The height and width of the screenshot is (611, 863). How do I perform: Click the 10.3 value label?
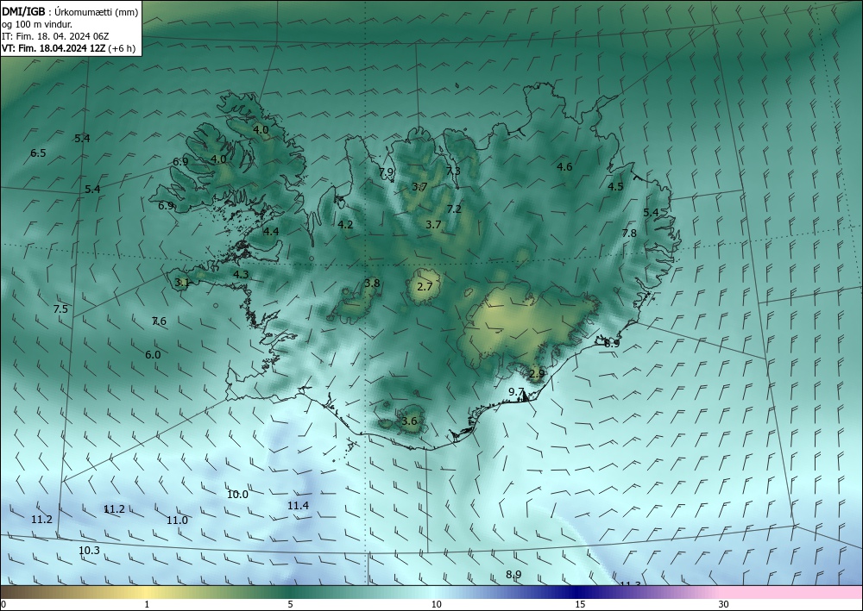[89, 551]
